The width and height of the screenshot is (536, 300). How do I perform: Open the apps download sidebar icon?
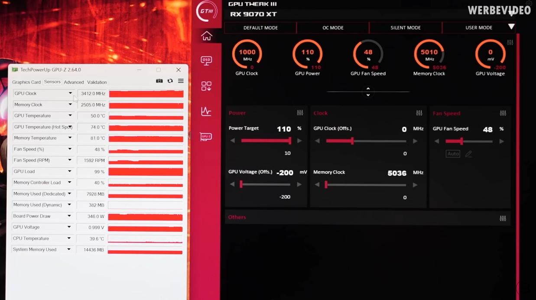[x=206, y=86]
